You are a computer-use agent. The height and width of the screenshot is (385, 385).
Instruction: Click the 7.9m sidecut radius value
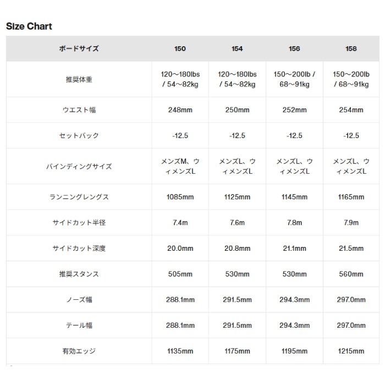351,223
